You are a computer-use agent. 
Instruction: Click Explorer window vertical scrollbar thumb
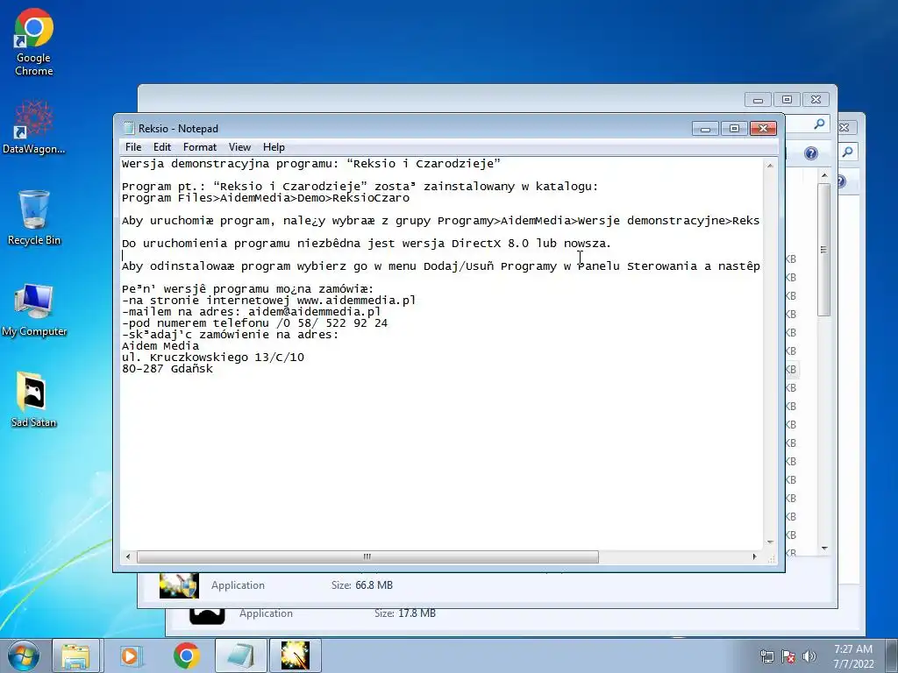(824, 250)
